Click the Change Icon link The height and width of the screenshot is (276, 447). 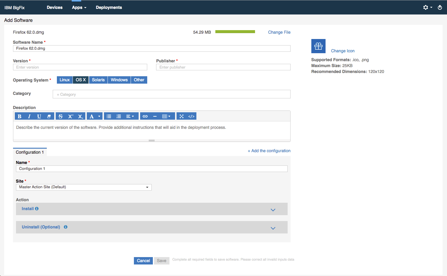[x=343, y=51]
